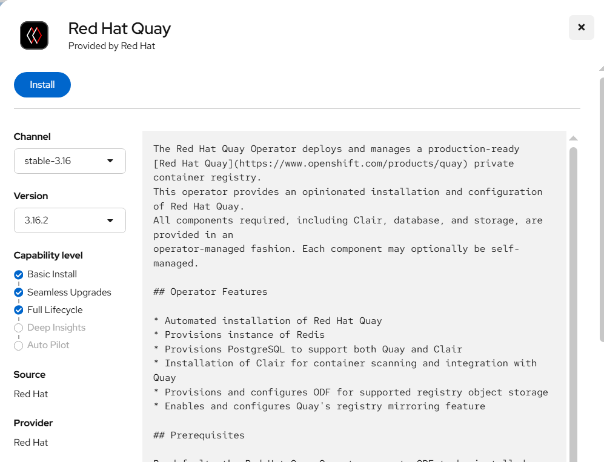Open the Channel dropdown showing stable-3.16
The image size is (604, 462).
coord(70,161)
